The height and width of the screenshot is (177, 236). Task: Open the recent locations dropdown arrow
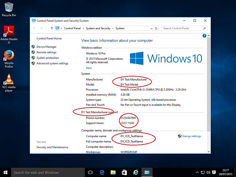pyautogui.click(x=47, y=28)
